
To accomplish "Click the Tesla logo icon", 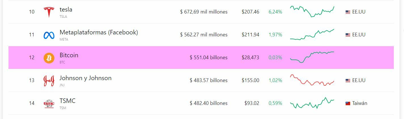I will pos(49,12).
